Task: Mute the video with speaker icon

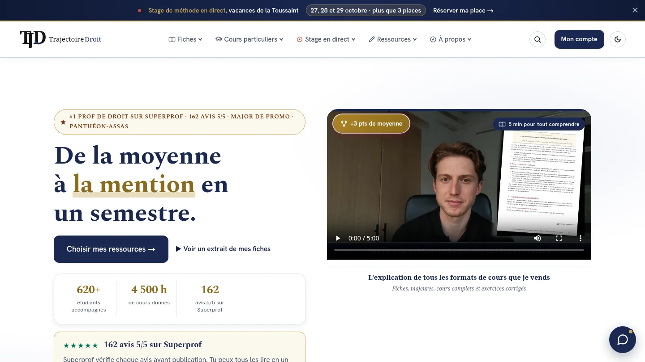Action: (537, 238)
